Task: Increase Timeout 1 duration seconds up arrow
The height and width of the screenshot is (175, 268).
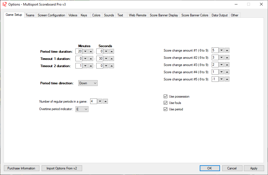Action: (111, 59)
